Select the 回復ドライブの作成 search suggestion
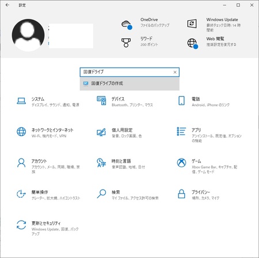This screenshot has width=259, height=258. pyautogui.click(x=129, y=83)
